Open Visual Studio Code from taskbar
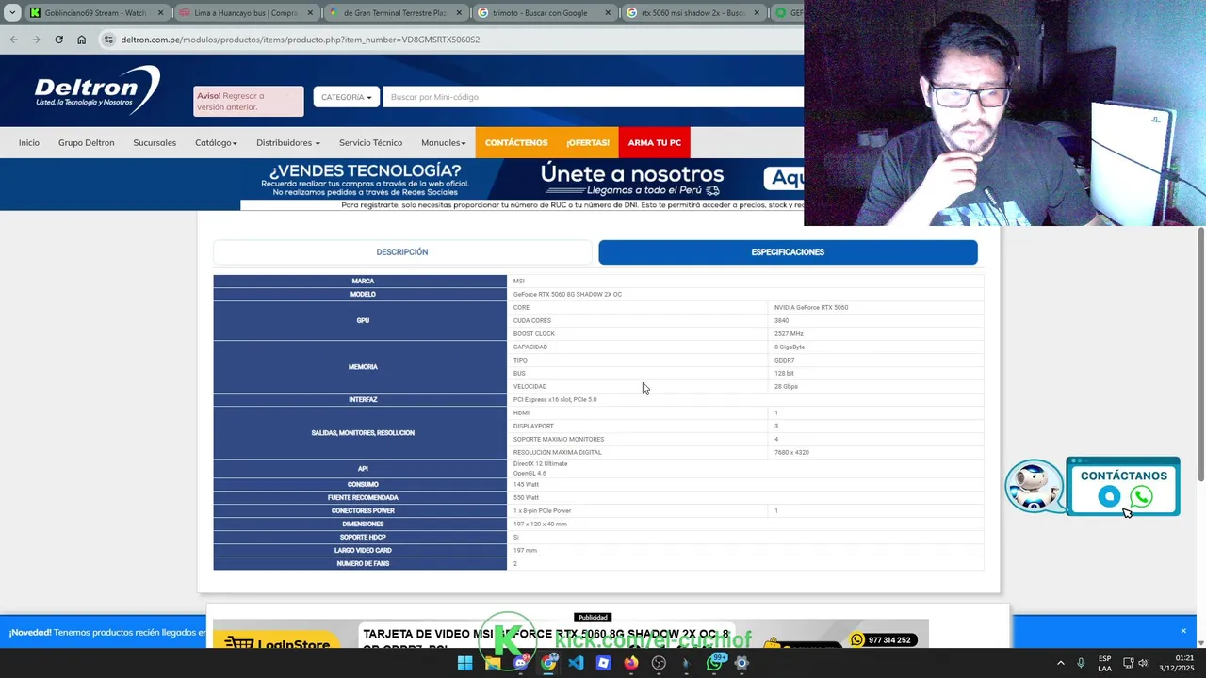Viewport: 1206px width, 678px height. (576, 663)
